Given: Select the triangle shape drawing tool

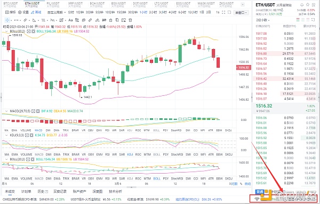Looking at the screenshot, I should (x=34, y=20).
